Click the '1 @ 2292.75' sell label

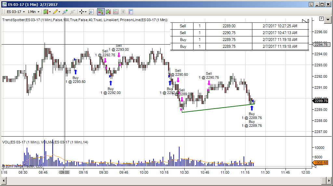pos(105,55)
